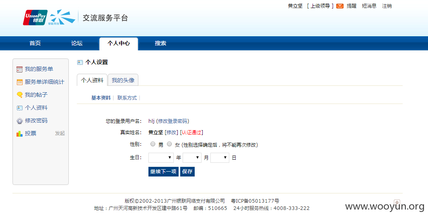Select the 女 gender radio button
Viewport: 428px width, 218px height.
pos(169,144)
